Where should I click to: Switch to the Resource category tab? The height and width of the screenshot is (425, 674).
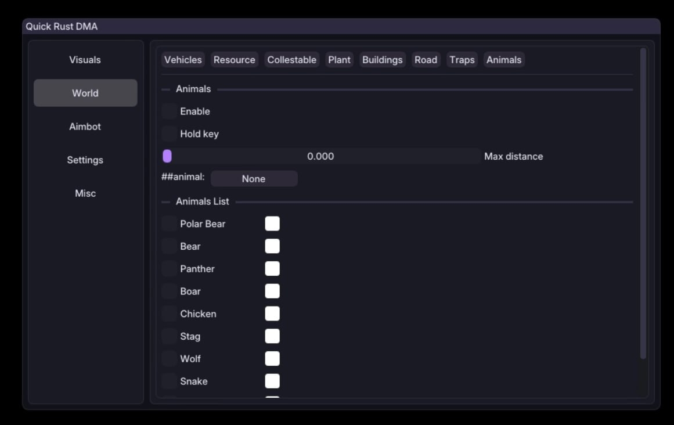point(234,60)
